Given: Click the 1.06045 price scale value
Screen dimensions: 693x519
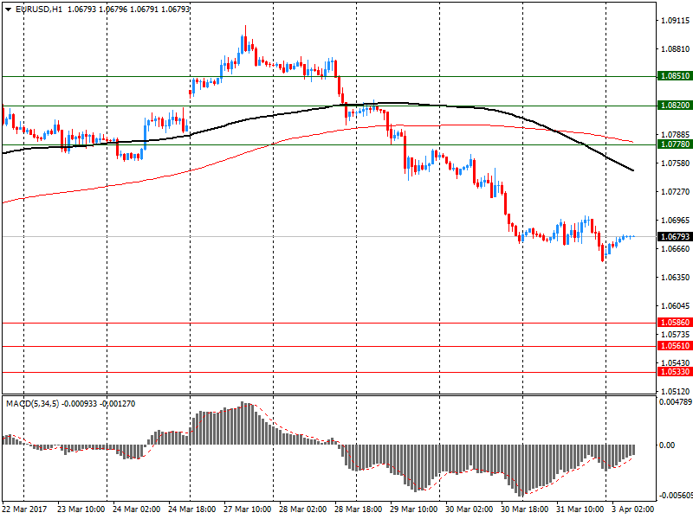Looking at the screenshot, I should click(x=676, y=306).
